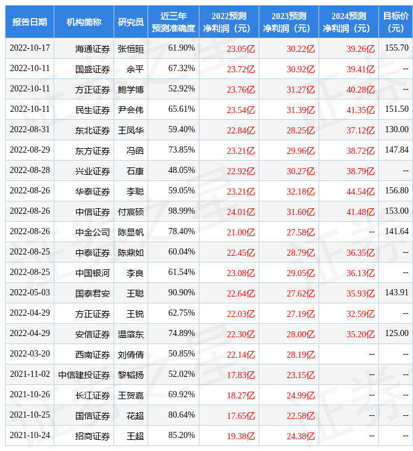Viewport: 413px width, 451px height.
Task: Click target price 125.00
Action: [x=397, y=334]
